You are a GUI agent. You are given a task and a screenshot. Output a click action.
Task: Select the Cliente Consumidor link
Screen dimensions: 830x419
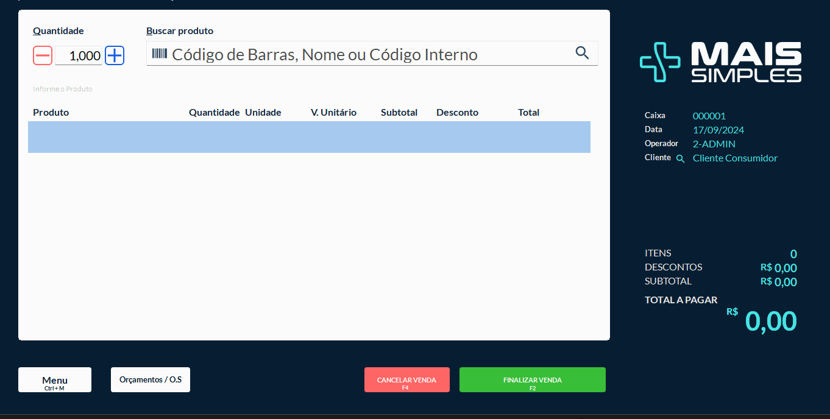pyautogui.click(x=735, y=158)
